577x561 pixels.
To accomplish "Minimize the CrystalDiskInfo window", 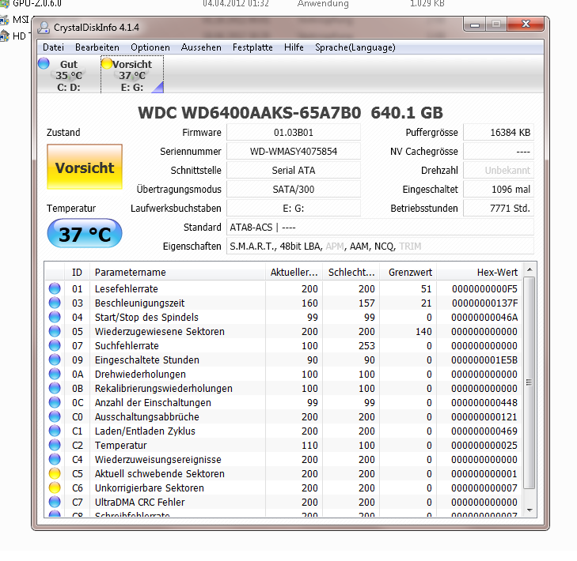I will [475, 24].
